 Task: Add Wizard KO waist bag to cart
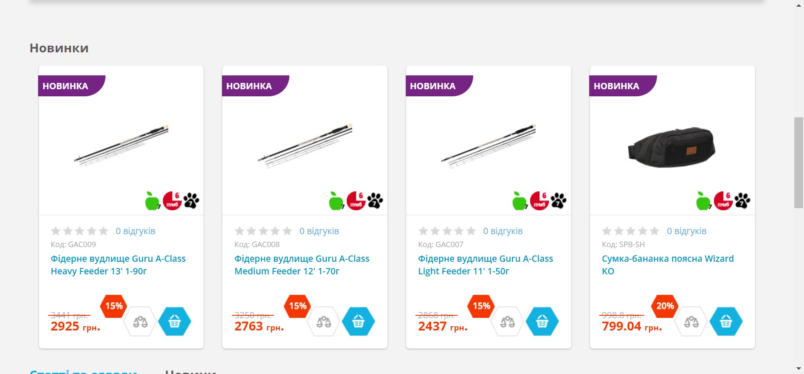click(726, 322)
